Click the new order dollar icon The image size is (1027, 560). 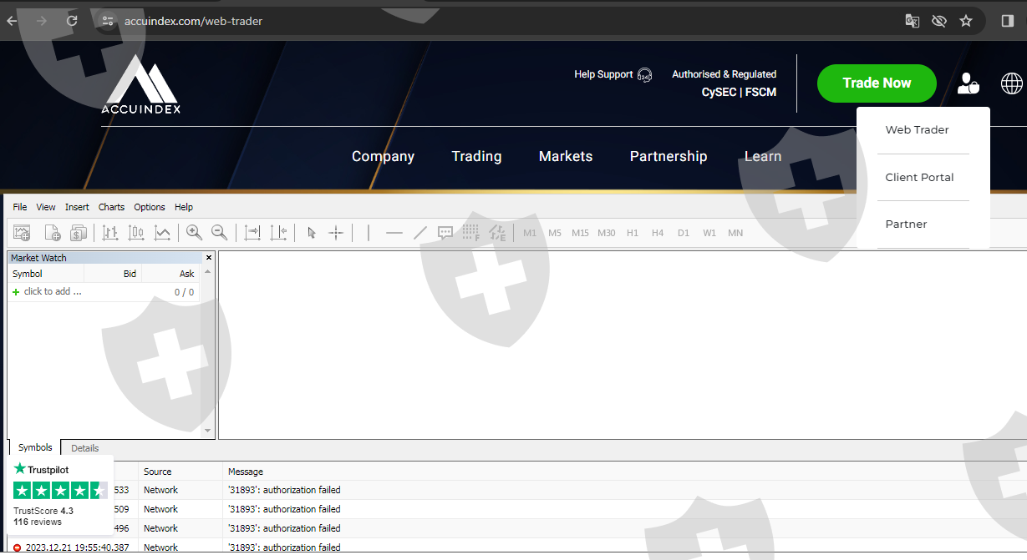coord(79,233)
